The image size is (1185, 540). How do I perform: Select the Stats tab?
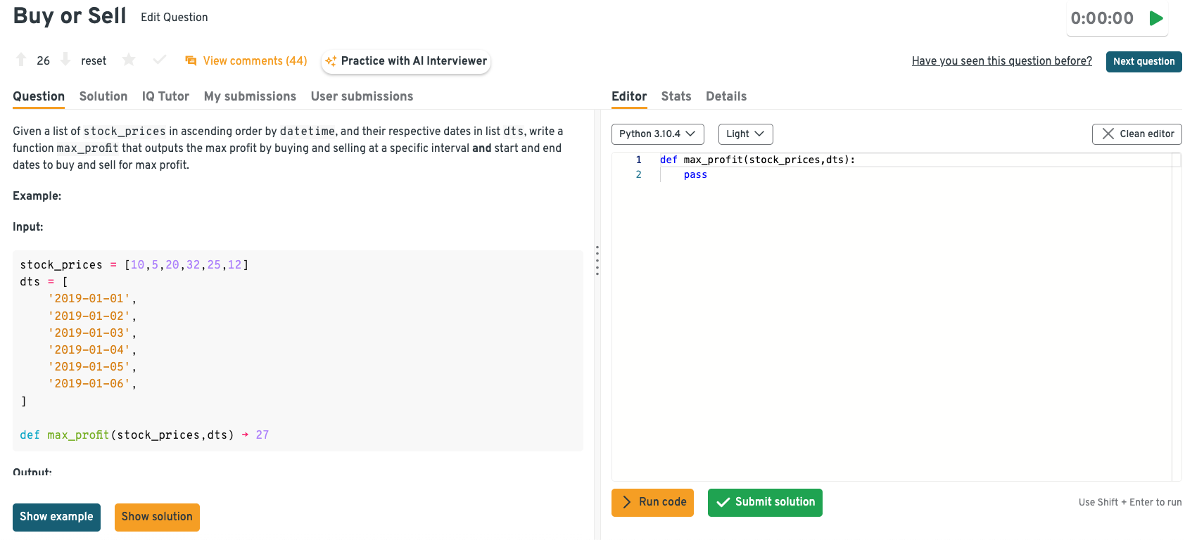click(x=676, y=96)
